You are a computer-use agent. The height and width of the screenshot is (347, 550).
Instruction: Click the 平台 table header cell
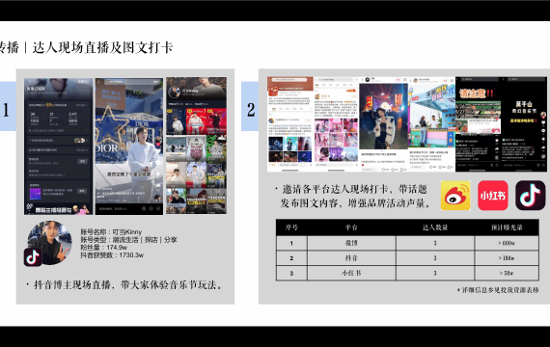[x=351, y=227]
